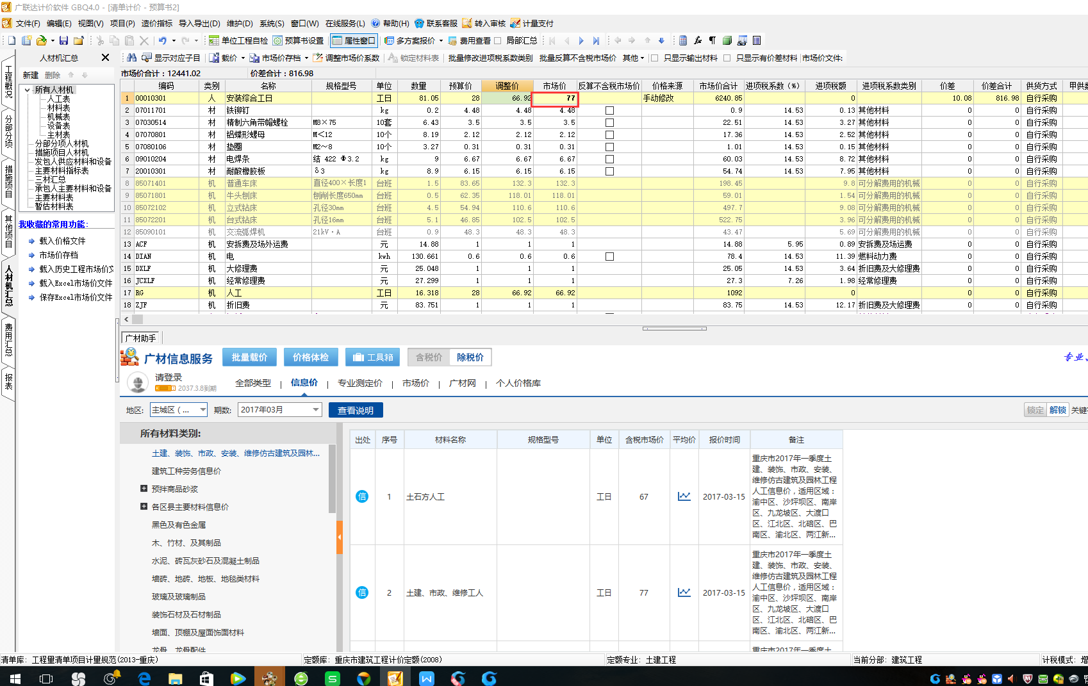Click the Undo arrow icon
The image size is (1088, 686).
163,40
